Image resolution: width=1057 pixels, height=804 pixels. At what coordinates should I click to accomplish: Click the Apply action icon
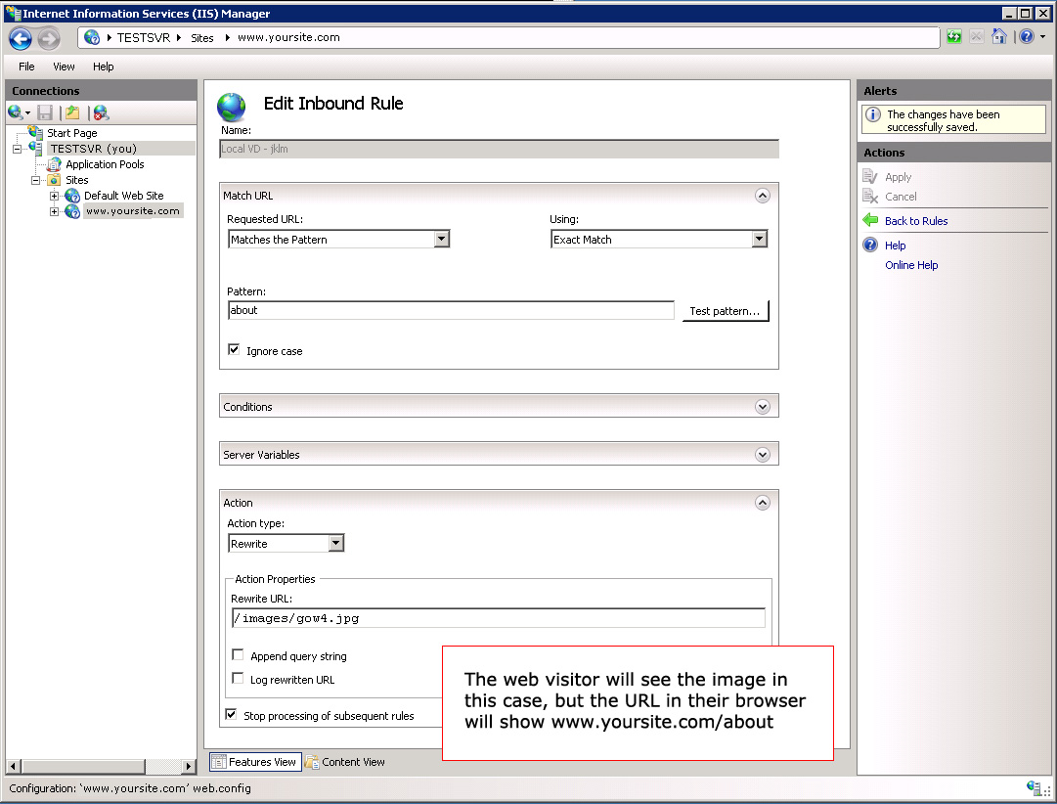870,177
